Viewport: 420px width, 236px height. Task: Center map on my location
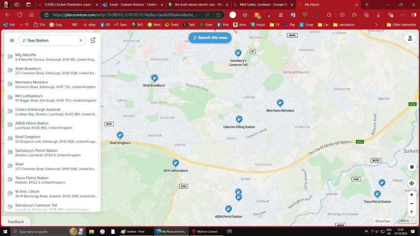click(412, 183)
